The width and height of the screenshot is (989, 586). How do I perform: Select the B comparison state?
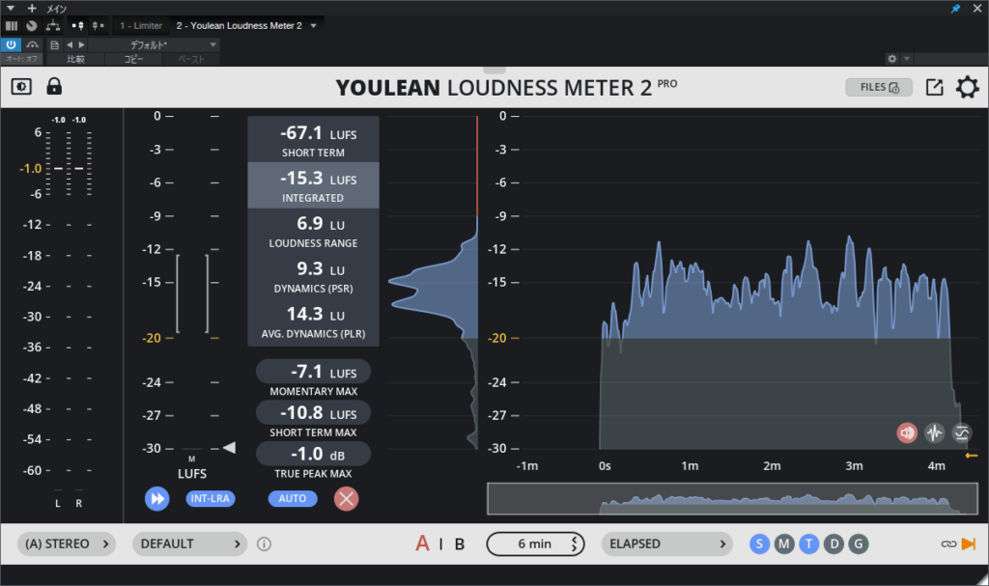pos(460,544)
